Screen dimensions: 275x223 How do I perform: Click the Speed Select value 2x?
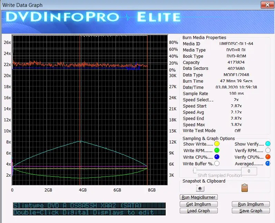tap(236, 100)
